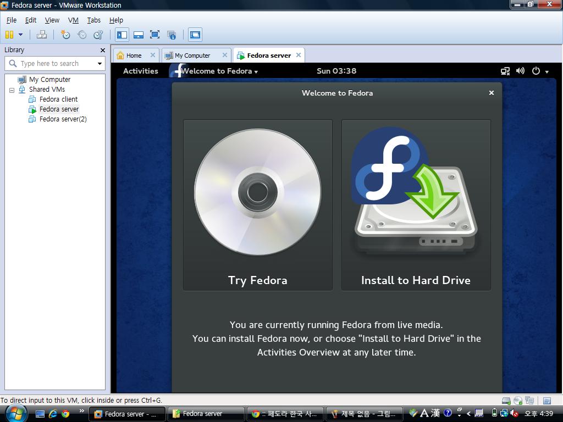Viewport: 563px width, 422px height.
Task: Close the Fedora server tab
Action: [299, 55]
